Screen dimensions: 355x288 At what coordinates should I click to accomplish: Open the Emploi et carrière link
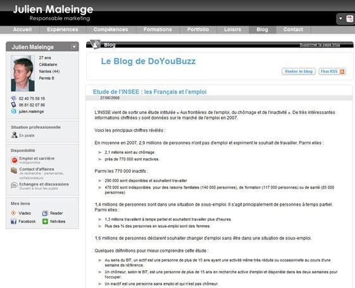tap(37, 158)
